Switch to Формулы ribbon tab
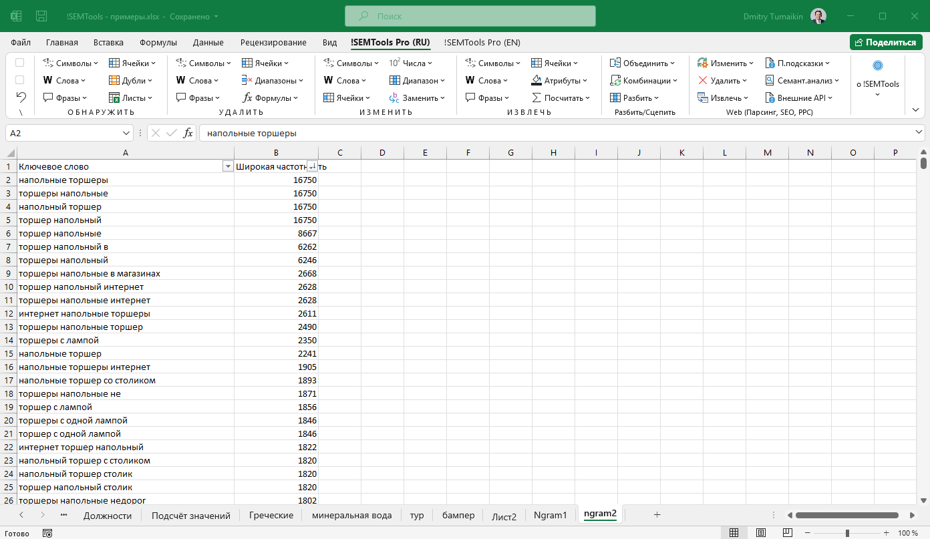930x539 pixels. tap(158, 42)
